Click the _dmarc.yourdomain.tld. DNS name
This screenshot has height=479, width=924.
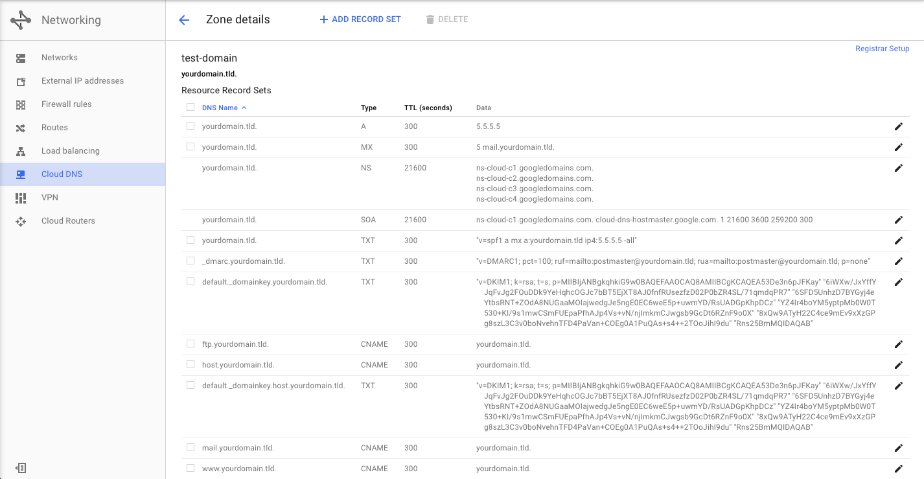pos(244,261)
